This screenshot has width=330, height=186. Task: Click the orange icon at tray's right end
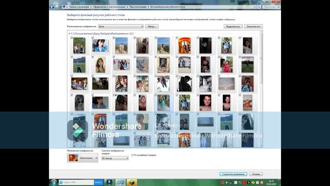tap(262, 182)
